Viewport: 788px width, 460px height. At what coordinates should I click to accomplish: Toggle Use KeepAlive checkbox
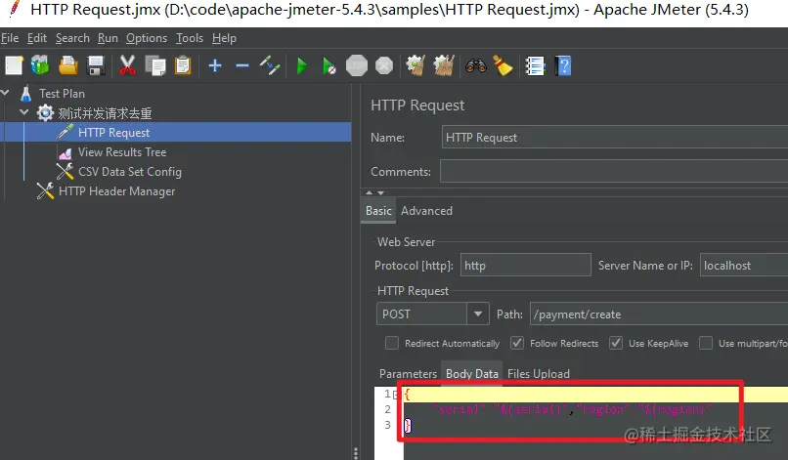click(x=616, y=343)
